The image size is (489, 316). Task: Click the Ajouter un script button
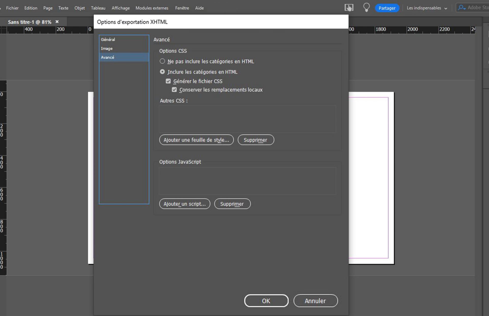coord(184,204)
